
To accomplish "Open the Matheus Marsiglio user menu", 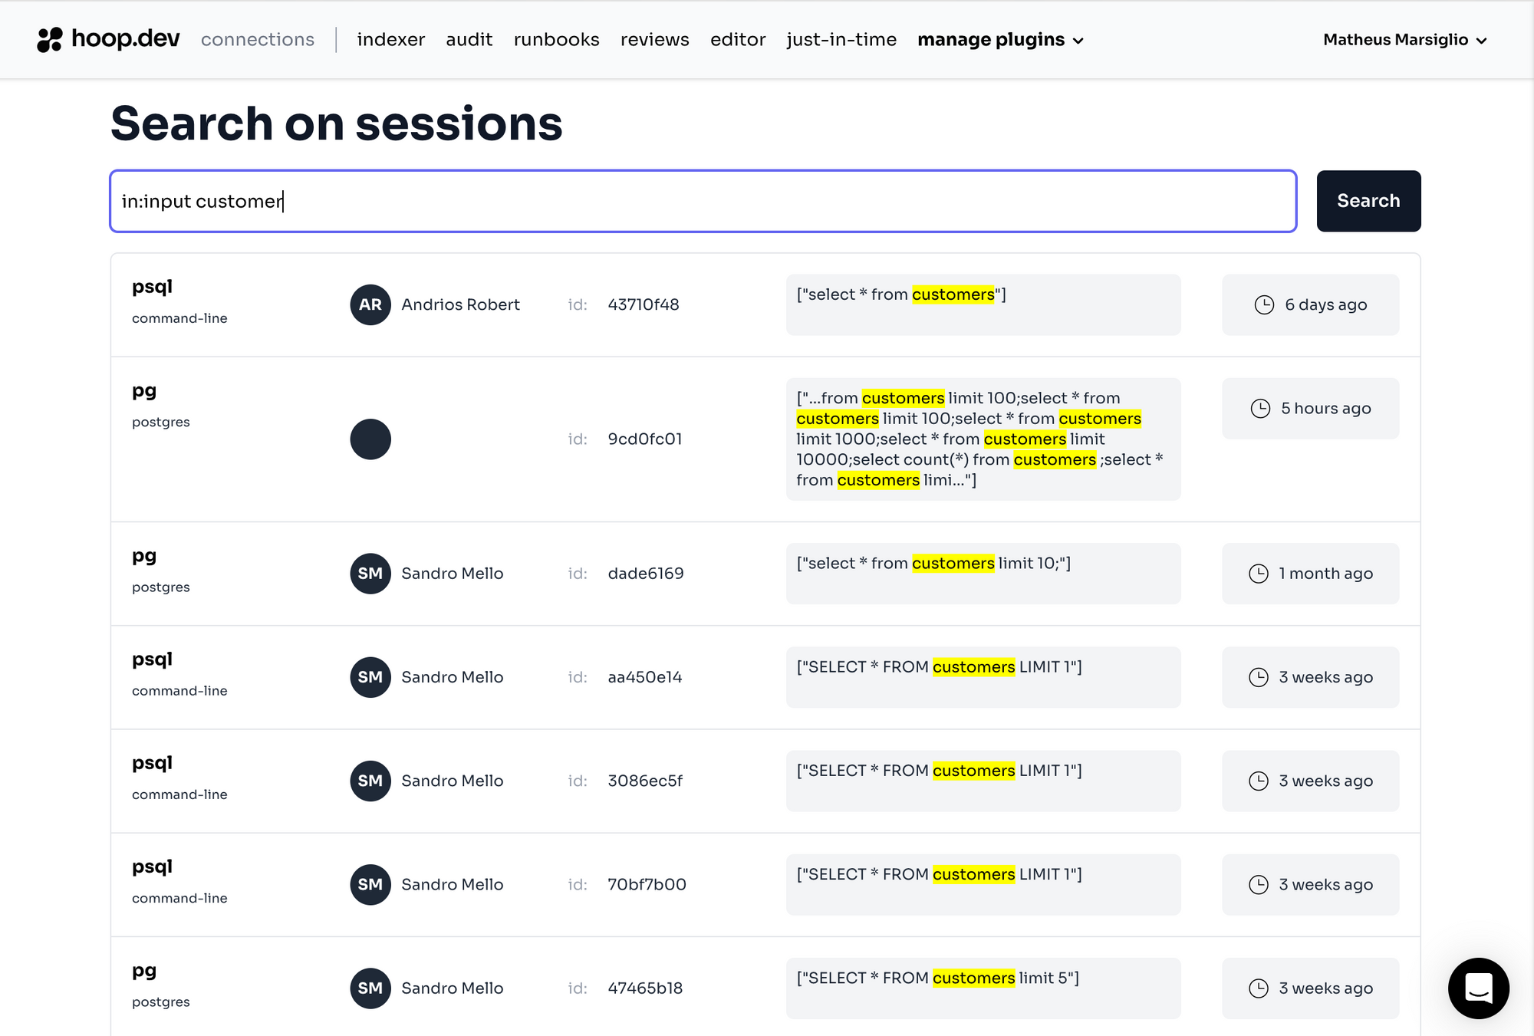I will (x=1404, y=40).
